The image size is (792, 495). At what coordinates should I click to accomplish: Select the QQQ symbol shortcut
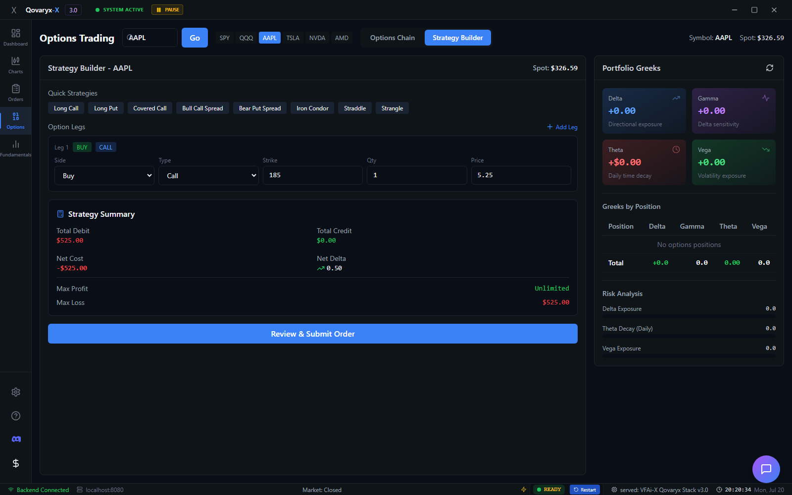coord(246,38)
